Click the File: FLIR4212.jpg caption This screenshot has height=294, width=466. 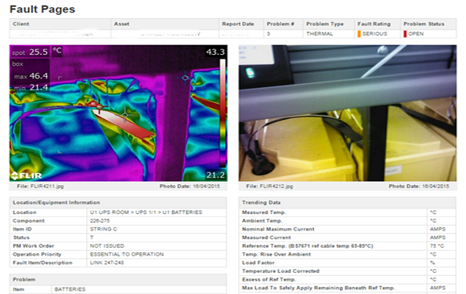[269, 187]
